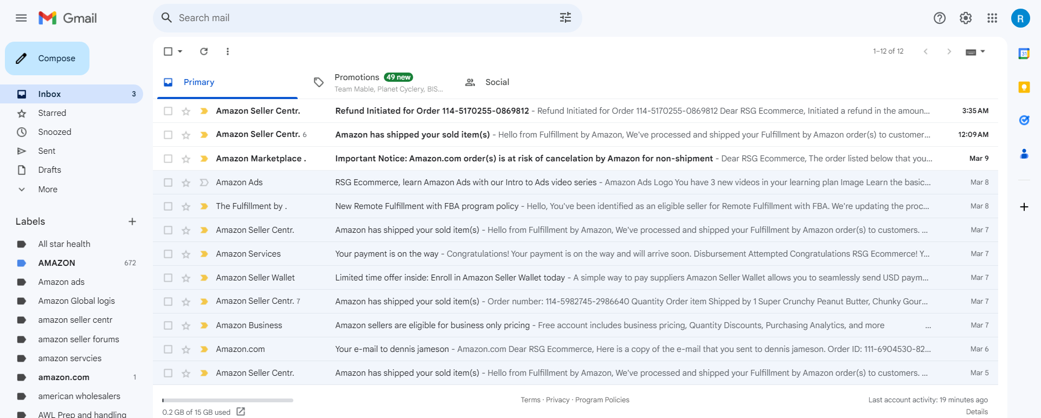The image size is (1041, 418).
Task: Toggle importance marker on Amazon Ads email
Action: pyautogui.click(x=204, y=182)
